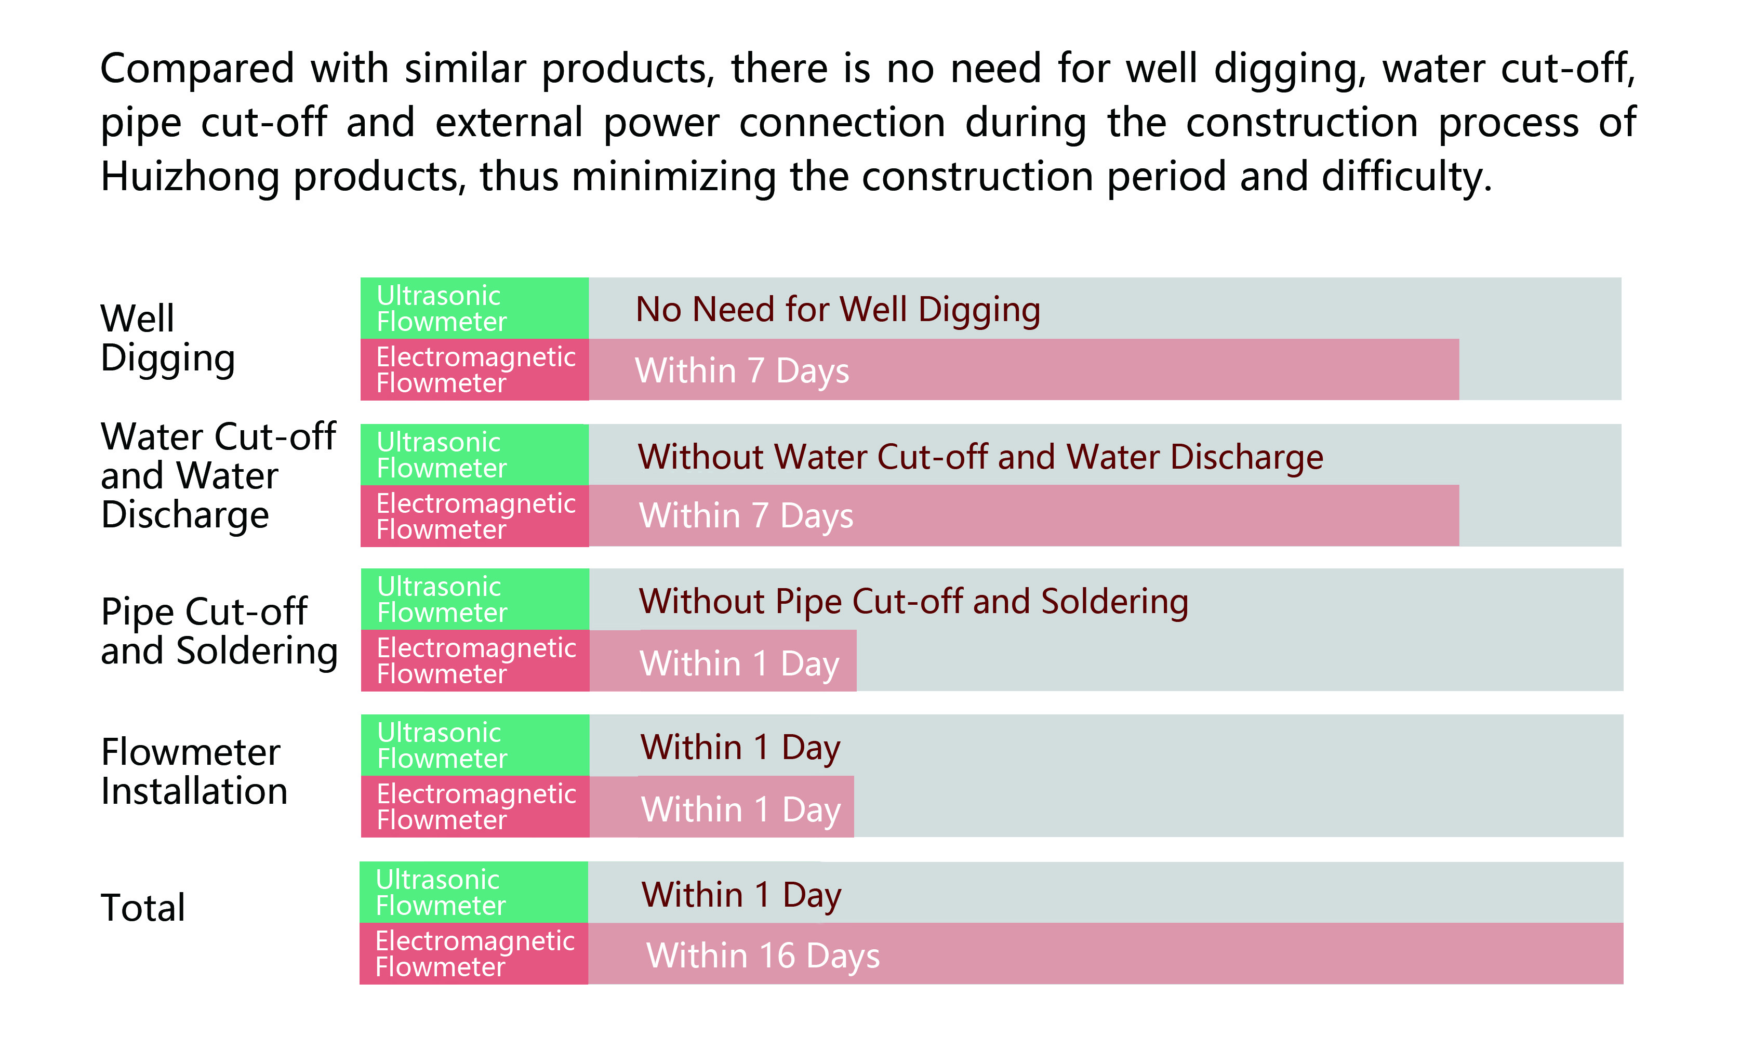The width and height of the screenshot is (1740, 1049).
Task: Select red Electromagnetic Flowmeter label in Total row
Action: 474,953
